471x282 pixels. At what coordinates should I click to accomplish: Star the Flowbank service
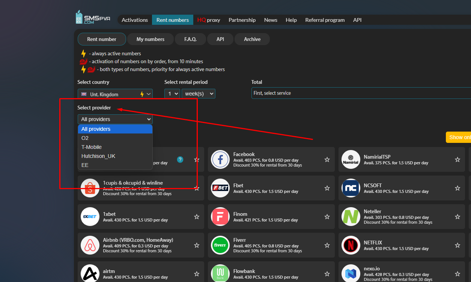click(x=327, y=274)
